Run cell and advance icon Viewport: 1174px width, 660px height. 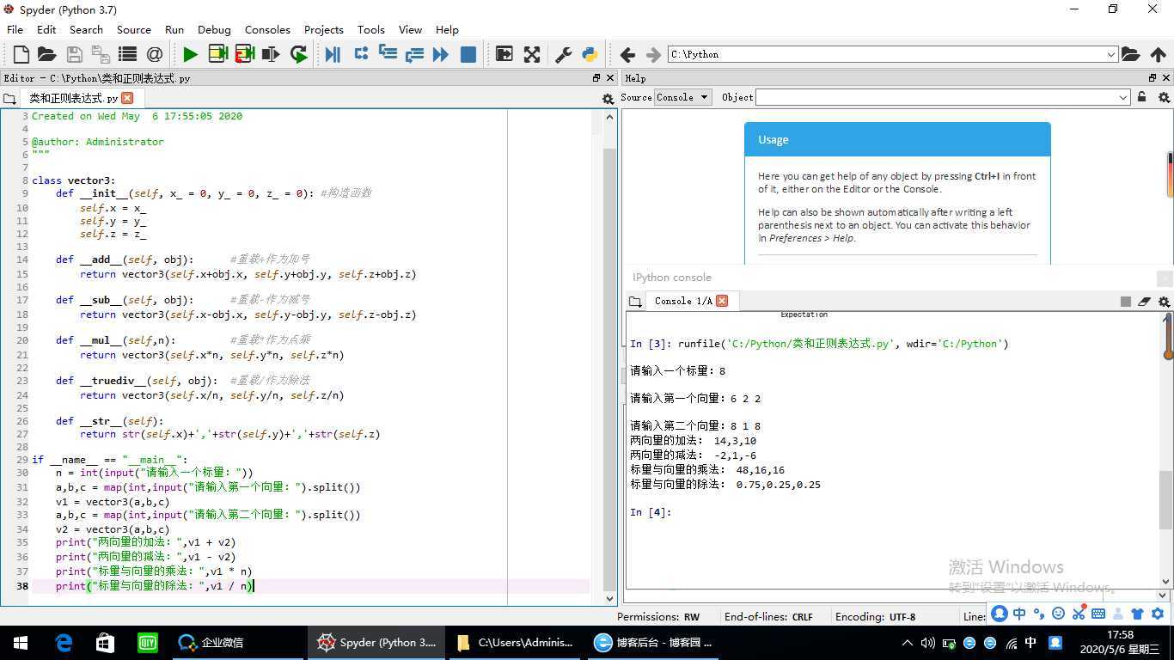[244, 54]
